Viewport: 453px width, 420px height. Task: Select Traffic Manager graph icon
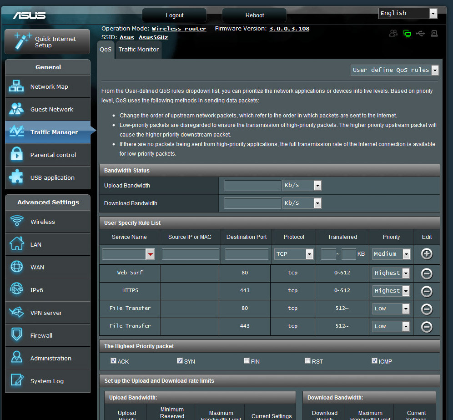pos(16,132)
